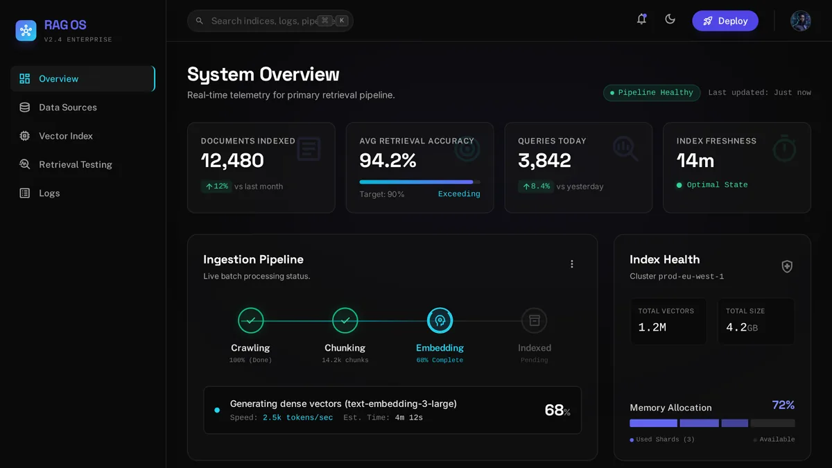Viewport: 832px width, 468px height.
Task: Go to Vector Index page
Action: (83, 136)
